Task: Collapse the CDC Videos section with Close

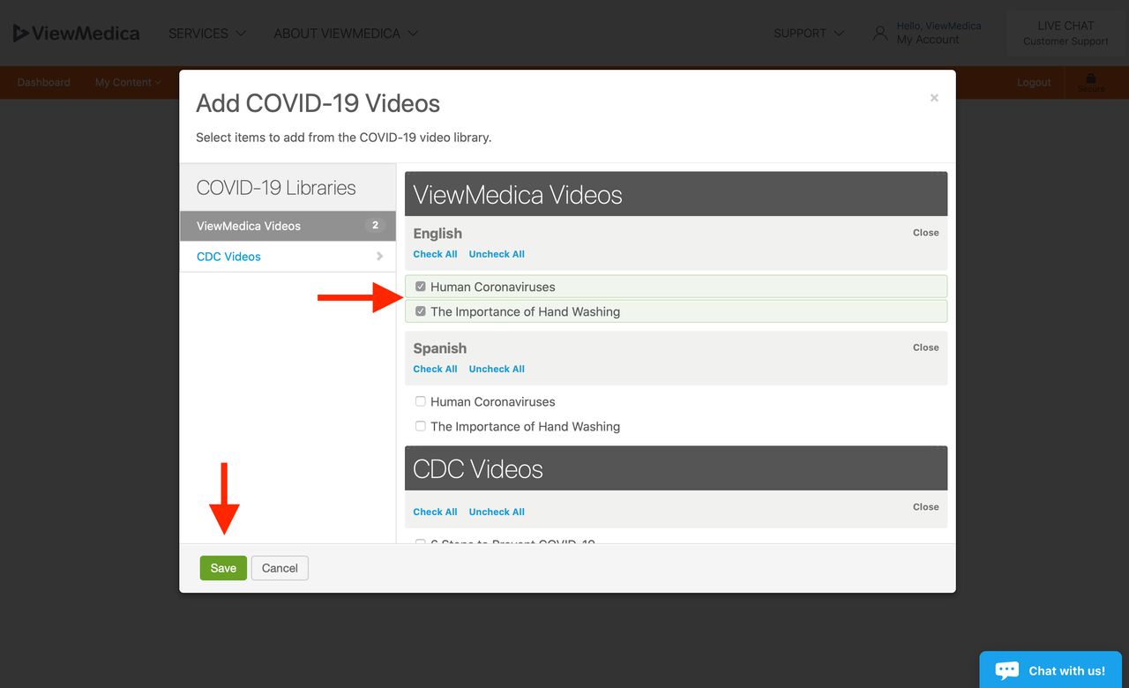Action: pos(926,507)
